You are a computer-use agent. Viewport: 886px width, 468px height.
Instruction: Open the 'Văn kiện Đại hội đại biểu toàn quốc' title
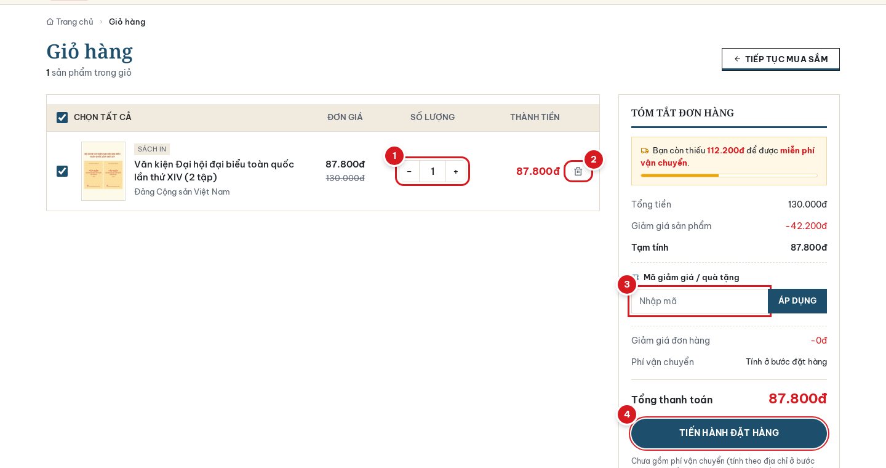[214, 171]
